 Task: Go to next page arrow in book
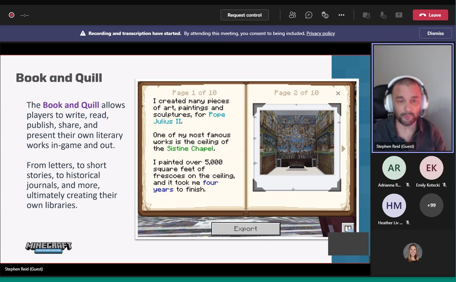pos(344,149)
